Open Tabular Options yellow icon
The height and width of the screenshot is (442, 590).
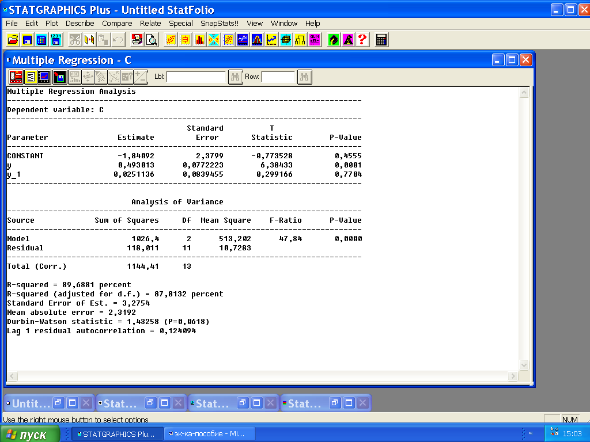pyautogui.click(x=31, y=77)
